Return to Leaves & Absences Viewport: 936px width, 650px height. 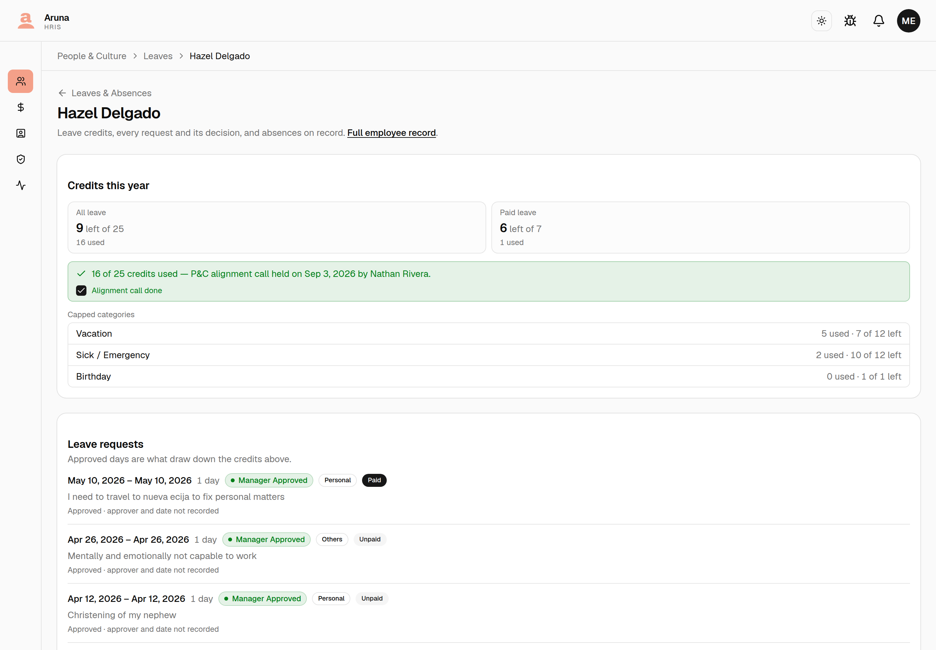[x=111, y=93]
